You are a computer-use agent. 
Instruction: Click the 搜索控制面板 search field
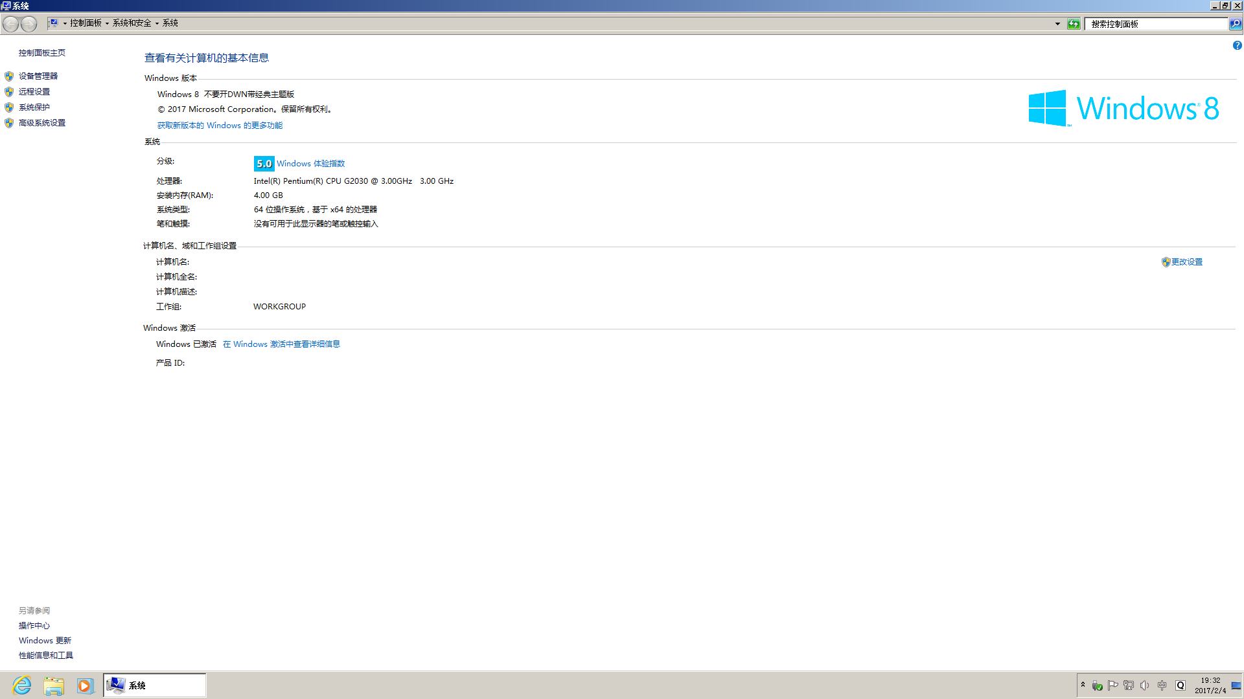click(1156, 24)
